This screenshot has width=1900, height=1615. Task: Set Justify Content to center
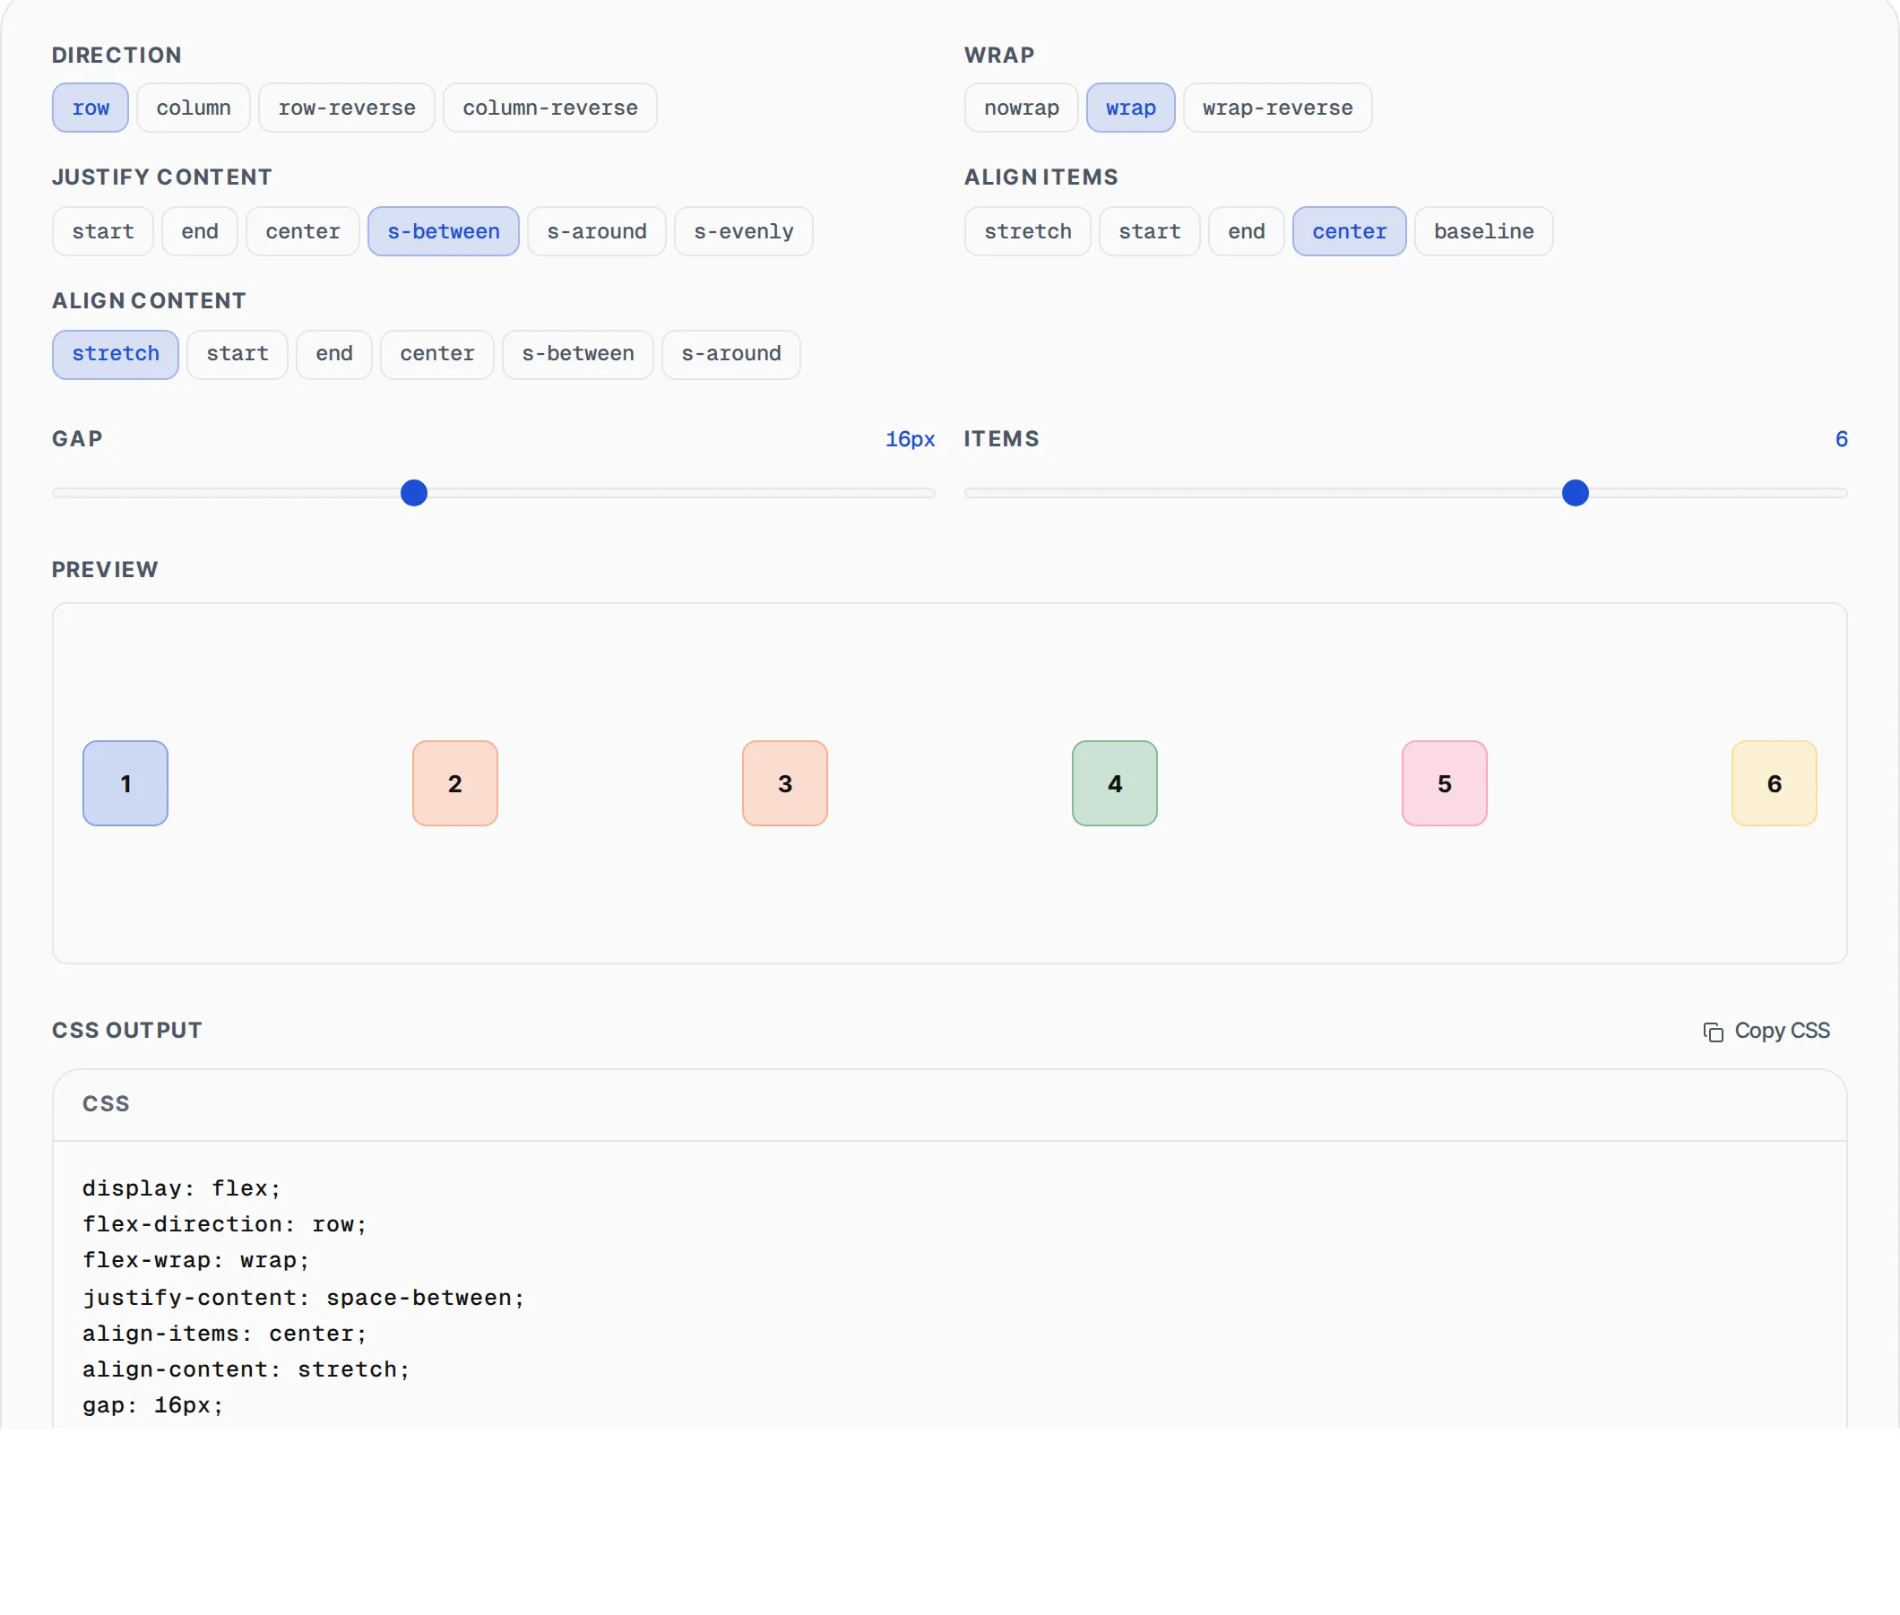click(x=302, y=231)
